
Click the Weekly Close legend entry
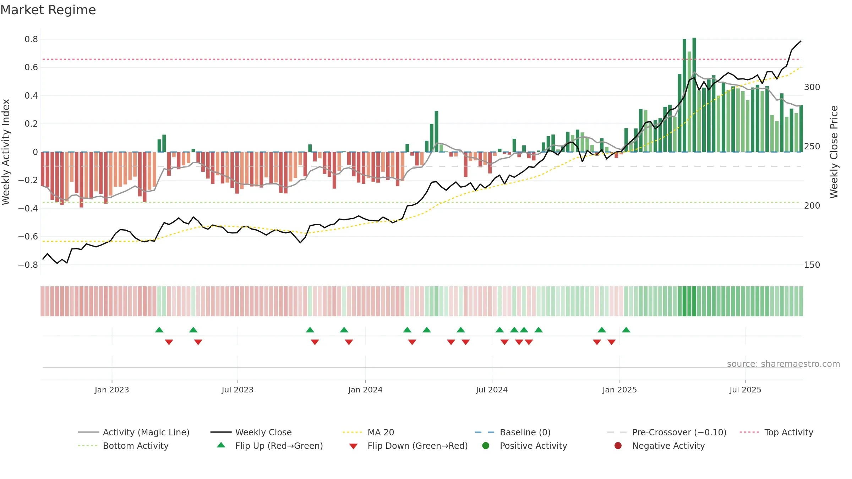tap(251, 432)
